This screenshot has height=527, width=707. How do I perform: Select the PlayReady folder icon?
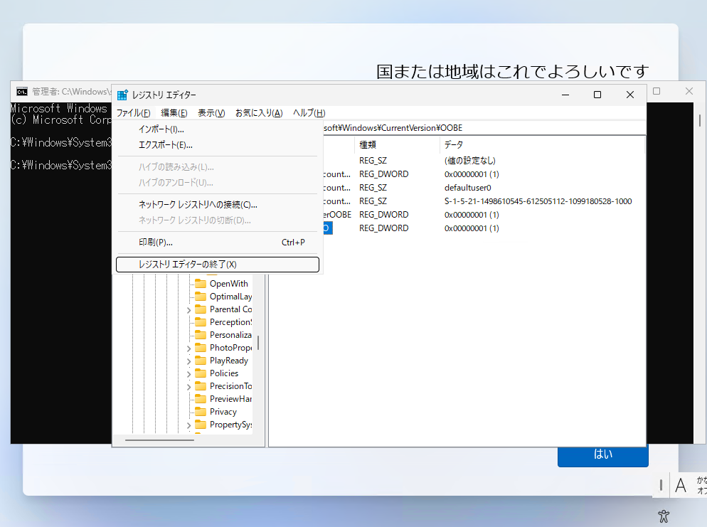click(201, 361)
